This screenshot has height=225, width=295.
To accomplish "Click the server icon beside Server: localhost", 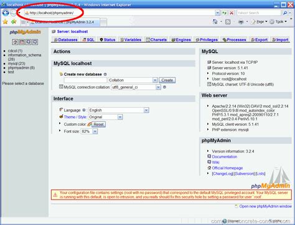I will [54, 32].
